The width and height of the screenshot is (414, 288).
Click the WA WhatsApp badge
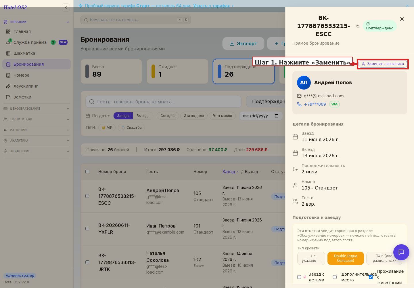[334, 104]
